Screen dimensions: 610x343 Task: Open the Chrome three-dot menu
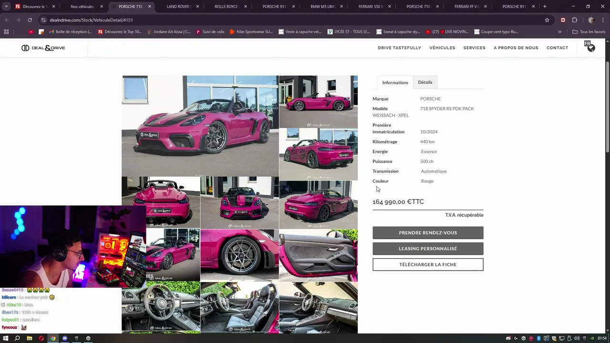[x=602, y=20]
